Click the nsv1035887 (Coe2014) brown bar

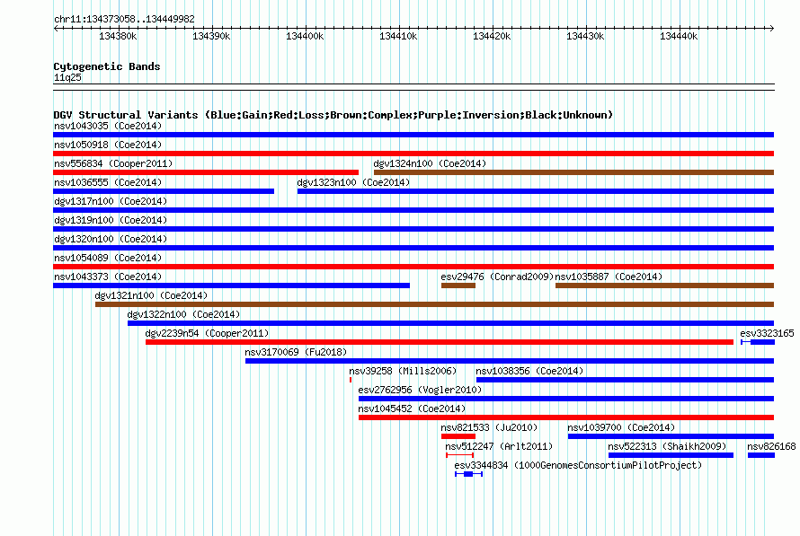(665, 286)
